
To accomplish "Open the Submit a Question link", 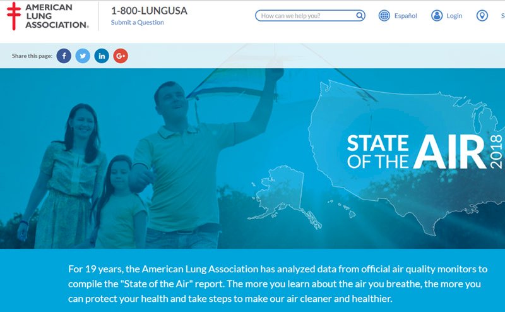I will click(137, 22).
